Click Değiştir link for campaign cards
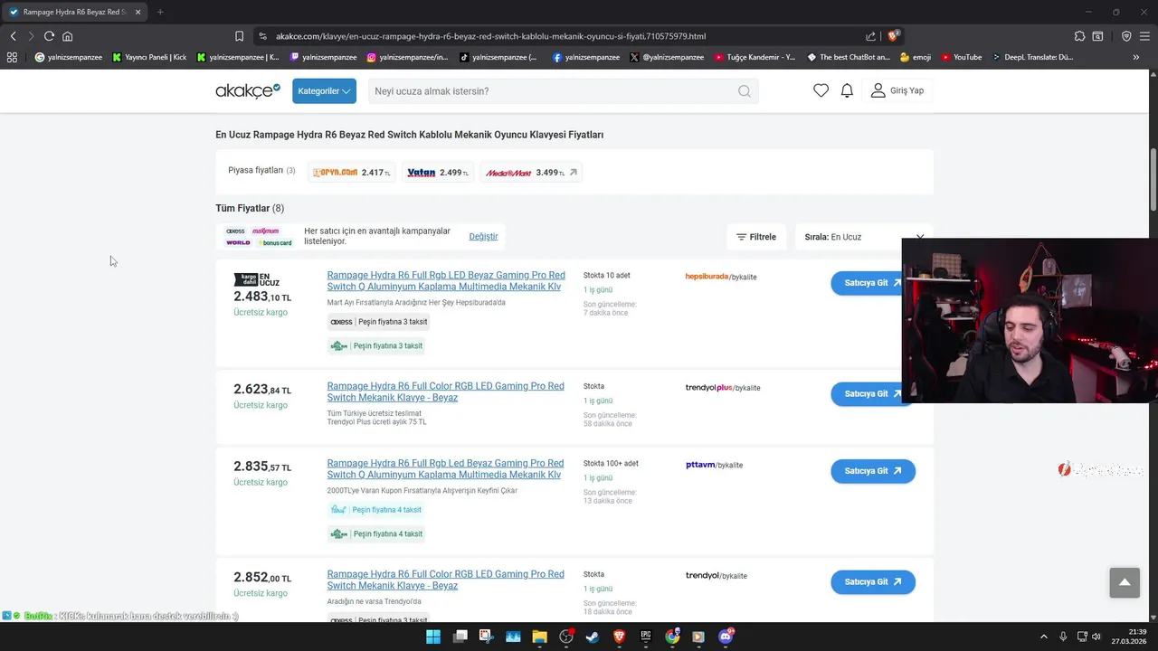Image resolution: width=1158 pixels, height=651 pixels. click(483, 237)
